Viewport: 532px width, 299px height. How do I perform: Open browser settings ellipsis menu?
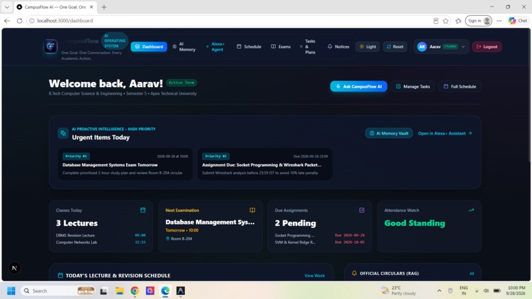(x=499, y=20)
